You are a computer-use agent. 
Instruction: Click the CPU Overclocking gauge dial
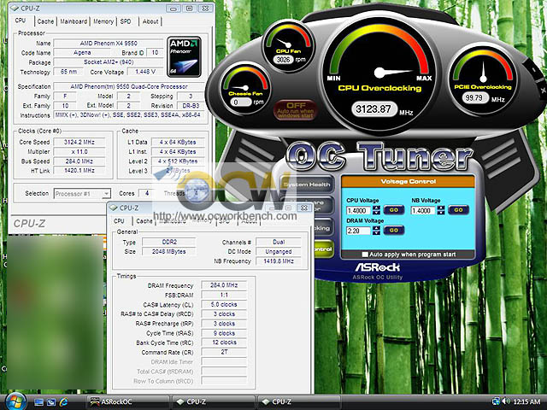(x=379, y=73)
